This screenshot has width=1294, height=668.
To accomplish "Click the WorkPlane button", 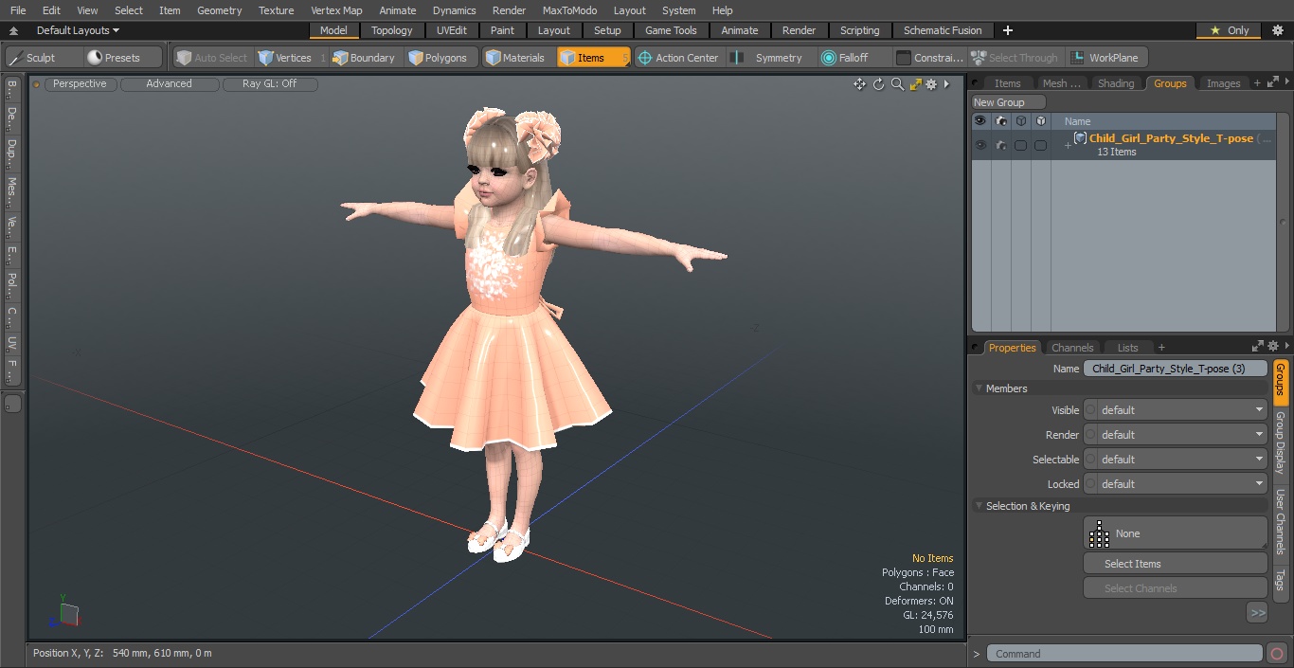I will (1107, 58).
